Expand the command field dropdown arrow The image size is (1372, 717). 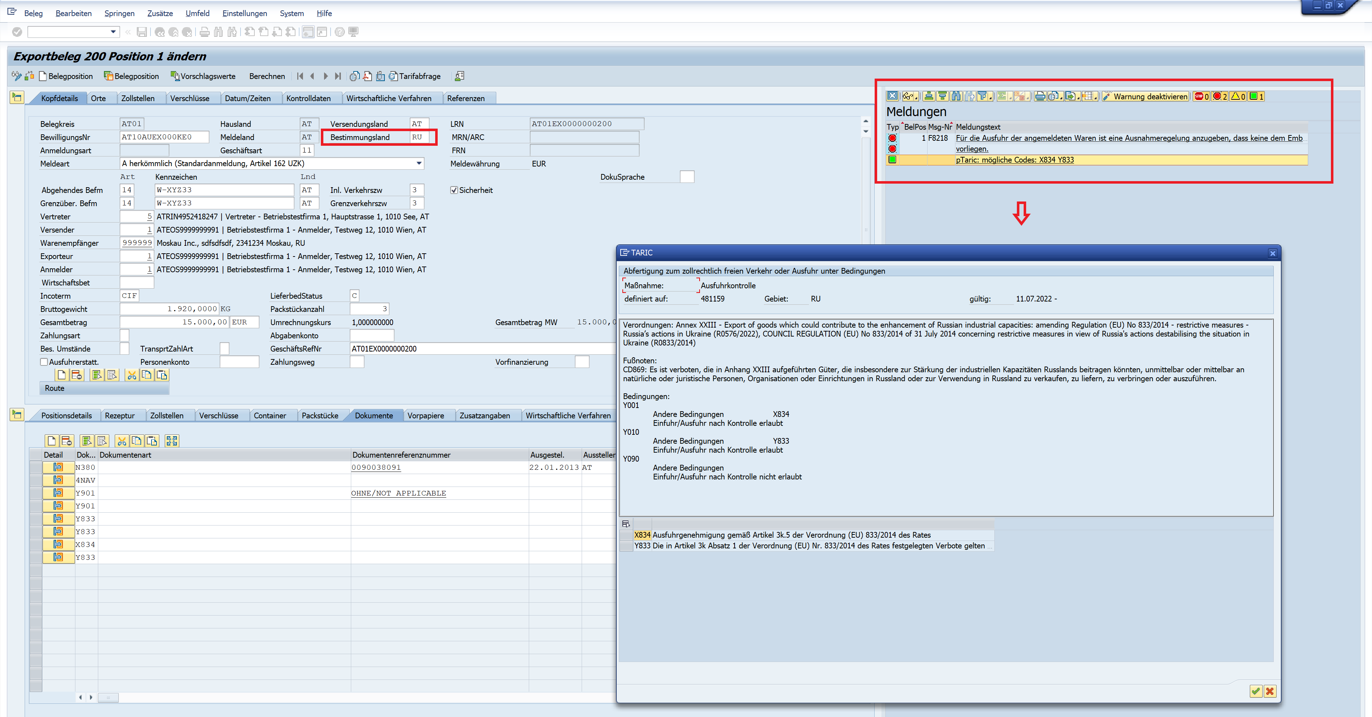tap(113, 32)
